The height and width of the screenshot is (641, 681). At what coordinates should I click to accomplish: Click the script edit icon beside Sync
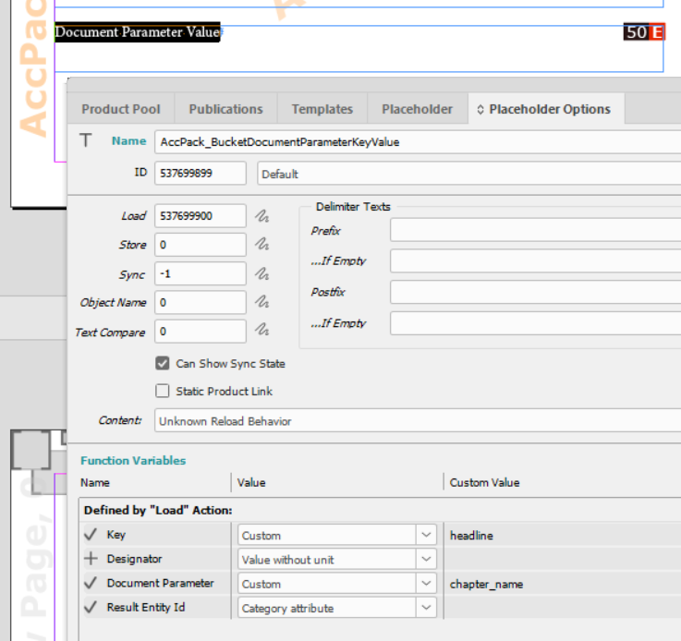(261, 273)
